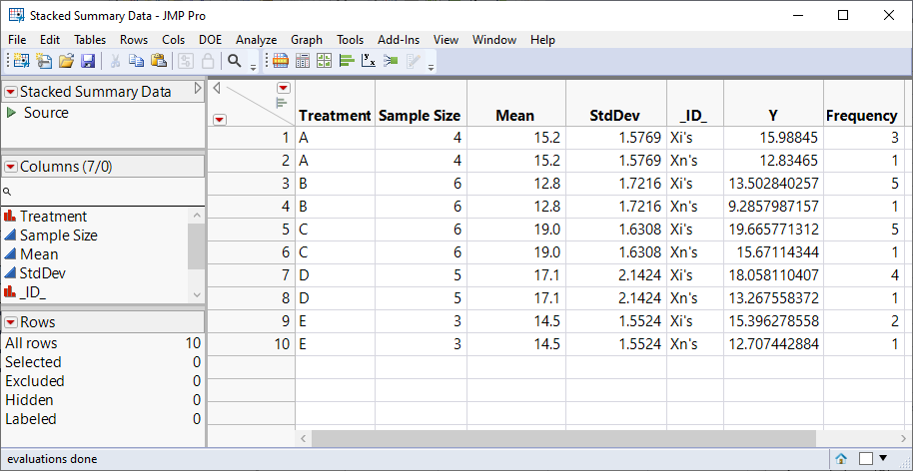Go to the JMP Home Window icon
The height and width of the screenshot is (471, 913).
pos(841,459)
